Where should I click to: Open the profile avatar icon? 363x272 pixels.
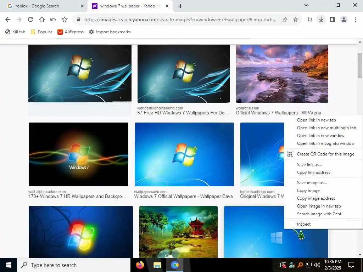pyautogui.click(x=344, y=20)
